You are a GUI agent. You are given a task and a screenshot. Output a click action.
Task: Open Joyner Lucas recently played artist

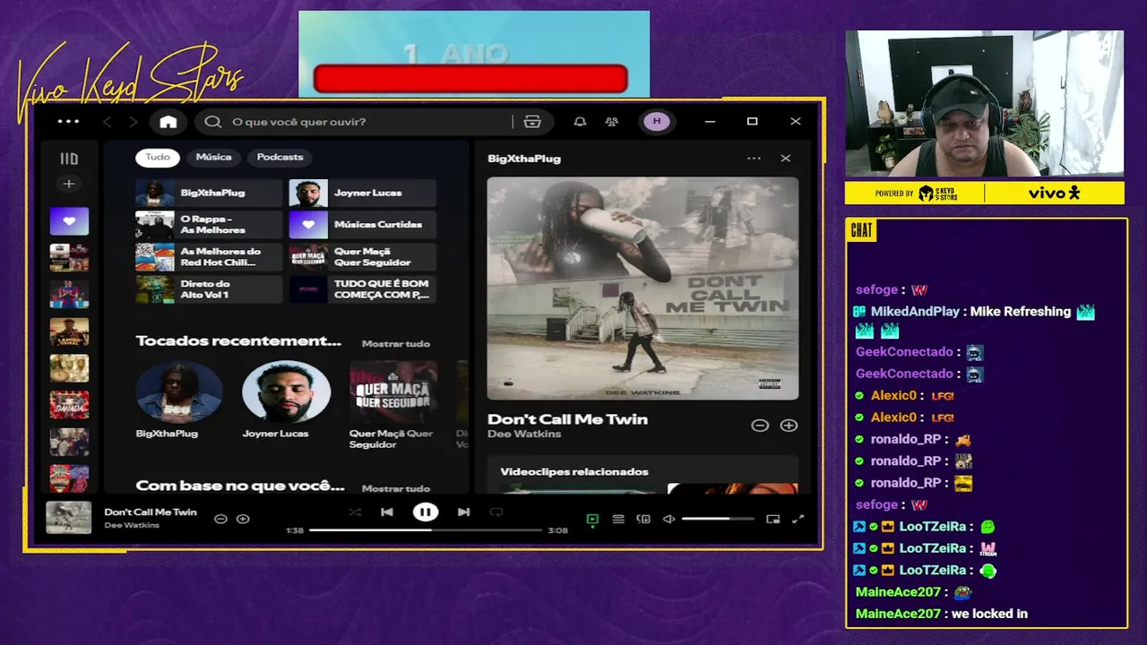(286, 400)
